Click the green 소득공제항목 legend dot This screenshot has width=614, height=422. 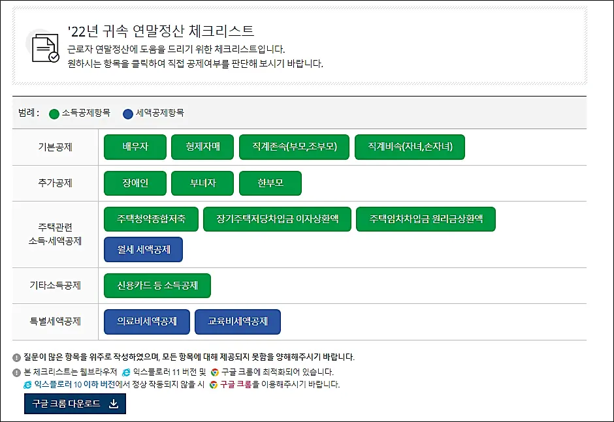53,113
